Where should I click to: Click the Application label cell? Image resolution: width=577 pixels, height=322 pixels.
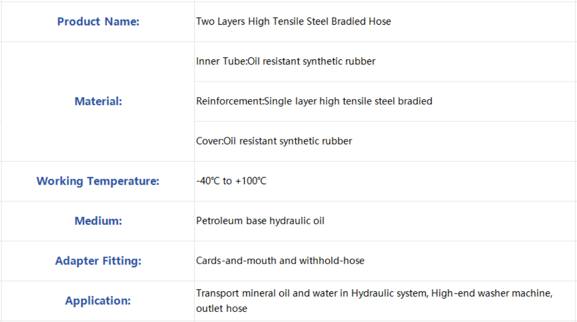[98, 301]
